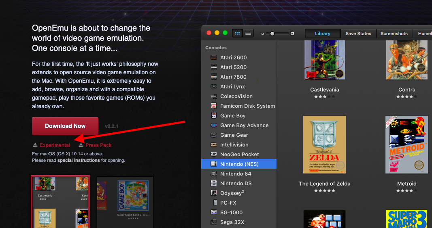Click the download icon beside Press Pack

[x=81, y=145]
